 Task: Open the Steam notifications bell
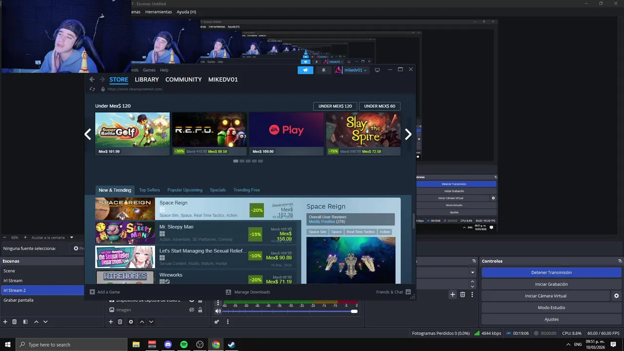point(323,70)
